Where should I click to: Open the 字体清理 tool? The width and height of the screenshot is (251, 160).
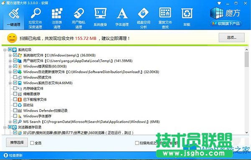[122, 17]
